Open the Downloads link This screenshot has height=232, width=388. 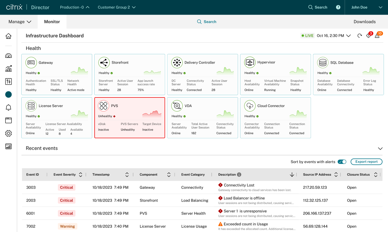tap(364, 22)
